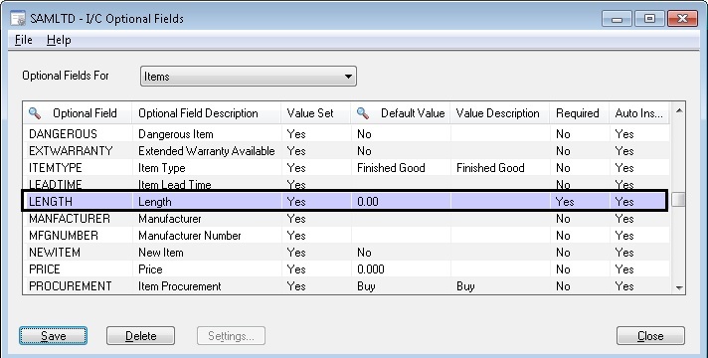Click the Buy value description in PROCUREMENT row

(500, 286)
